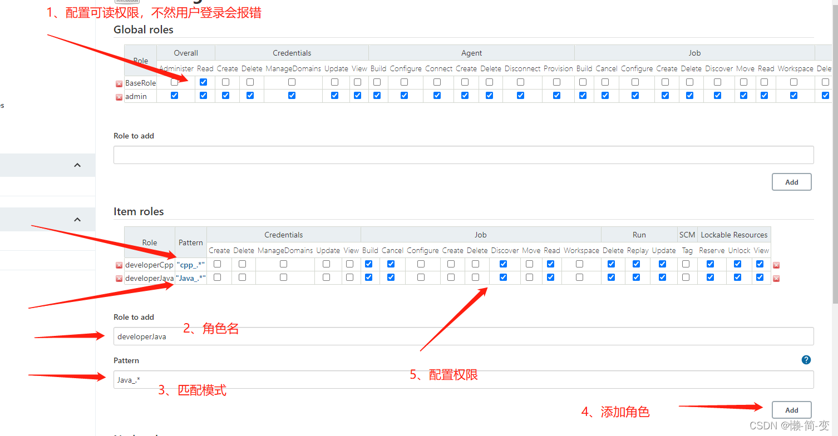Toggle BaseRole Overall Administer checkbox
Screen dimensions: 838x436
tap(175, 82)
